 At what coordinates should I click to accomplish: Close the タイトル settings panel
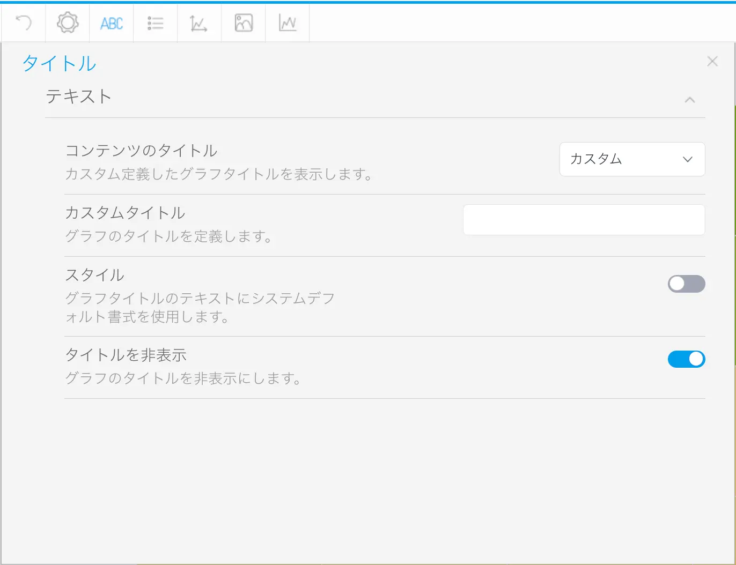pos(712,62)
